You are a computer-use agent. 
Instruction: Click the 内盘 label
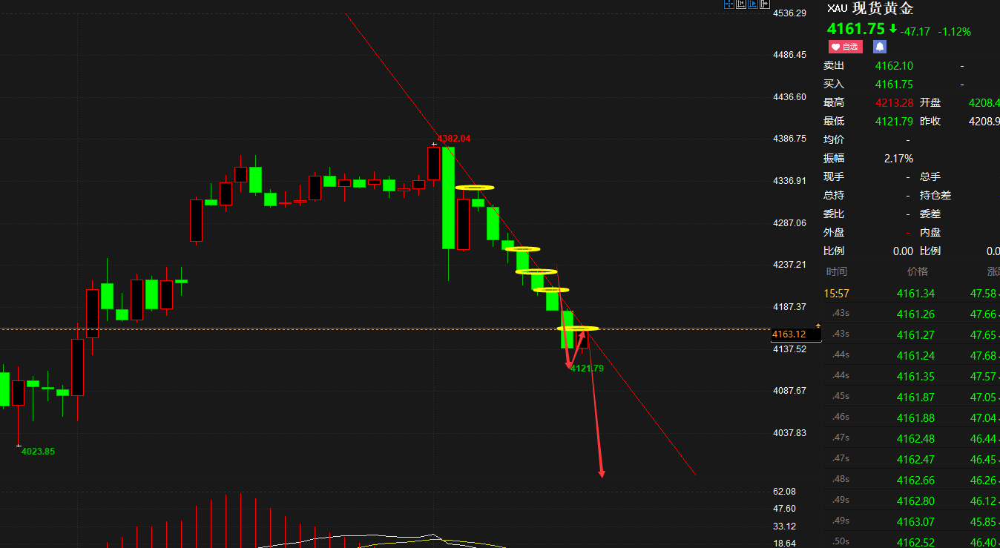(x=930, y=232)
